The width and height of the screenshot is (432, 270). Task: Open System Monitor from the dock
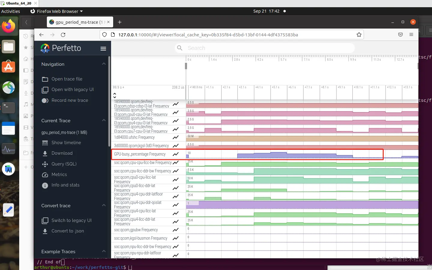click(8, 149)
